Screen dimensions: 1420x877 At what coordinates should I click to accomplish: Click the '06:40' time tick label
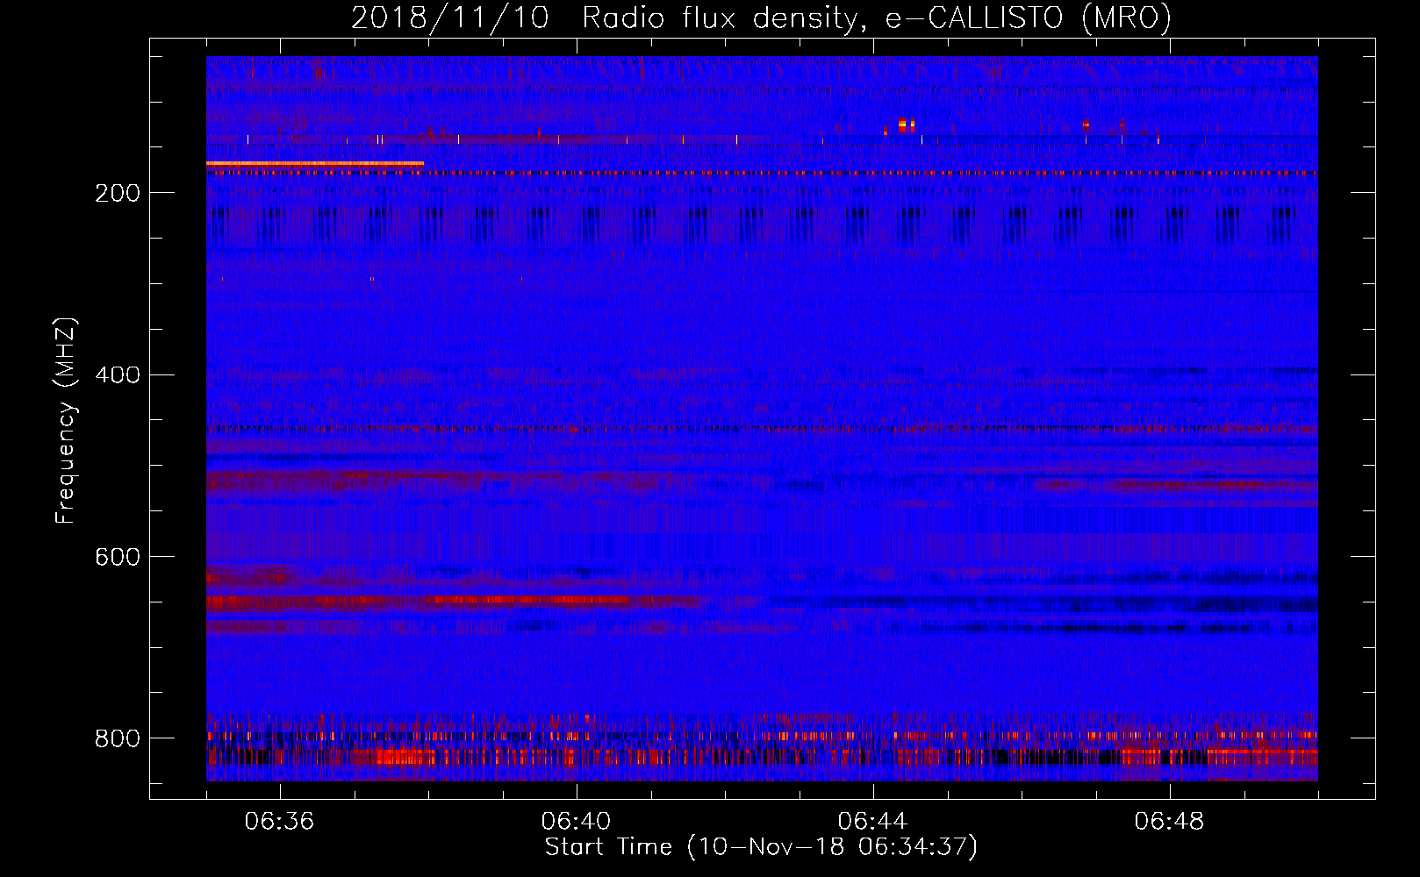click(x=576, y=822)
